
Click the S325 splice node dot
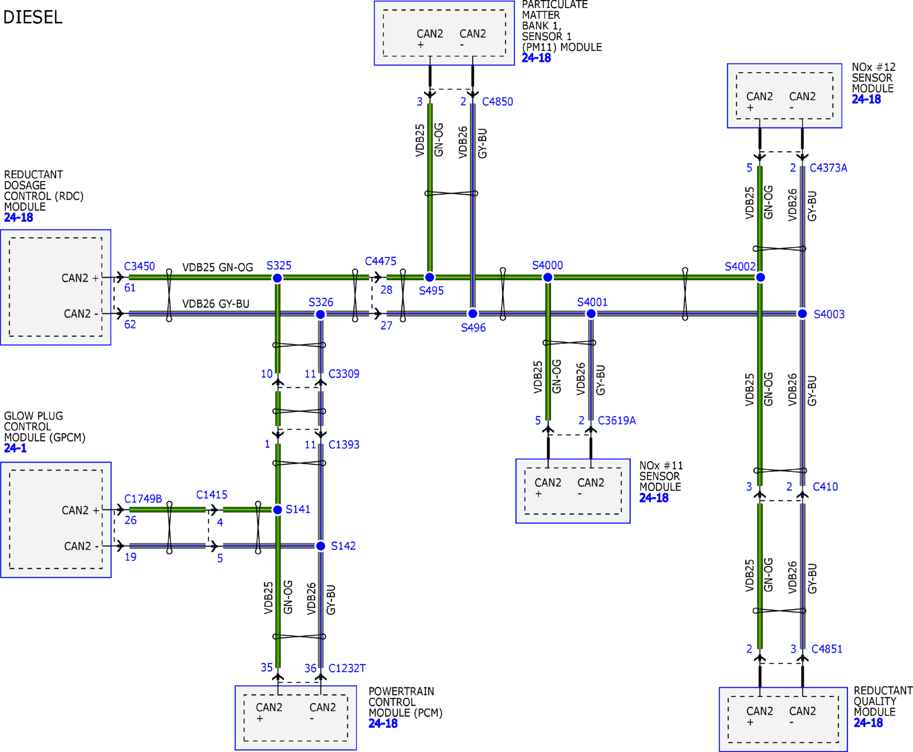[277, 278]
